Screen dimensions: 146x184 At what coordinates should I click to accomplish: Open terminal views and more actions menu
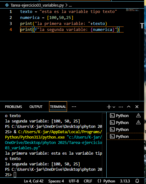[x=121, y=107]
